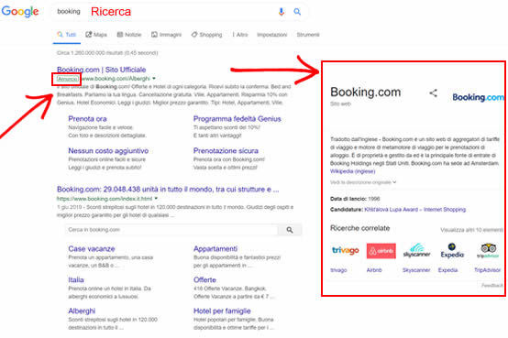
Task: Open 'Booking.com | Sito Ufficiale' result
Action: [102, 70]
